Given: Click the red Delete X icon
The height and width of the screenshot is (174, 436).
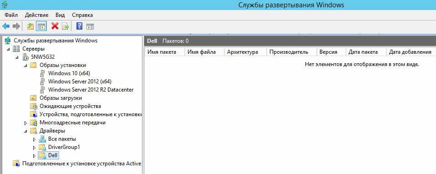Looking at the screenshot, I should [x=55, y=26].
